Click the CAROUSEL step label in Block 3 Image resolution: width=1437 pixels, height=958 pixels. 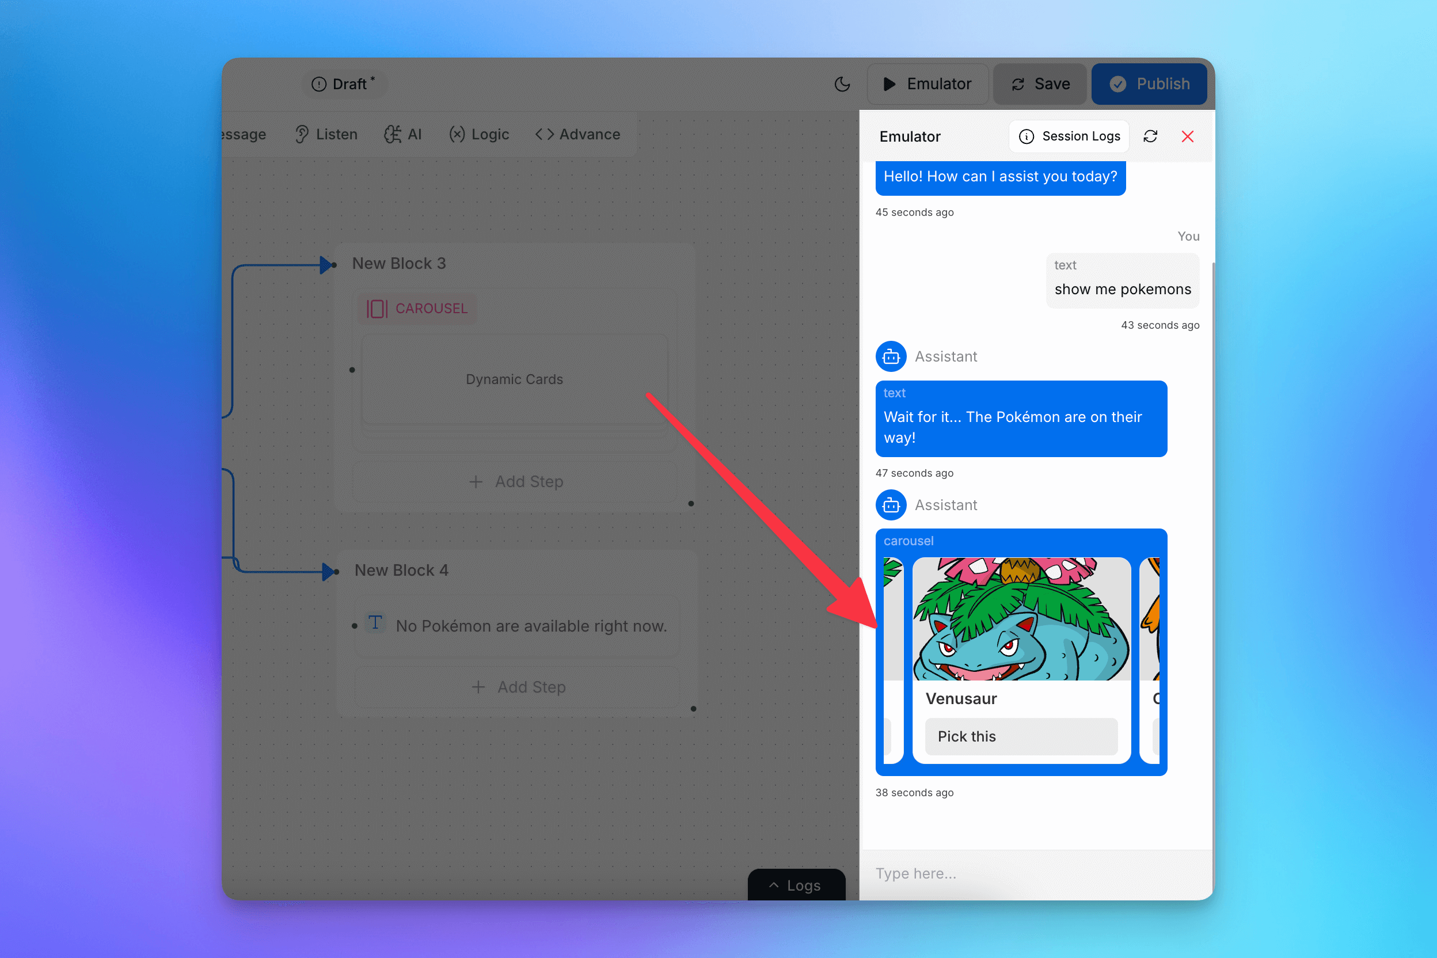[x=417, y=309]
